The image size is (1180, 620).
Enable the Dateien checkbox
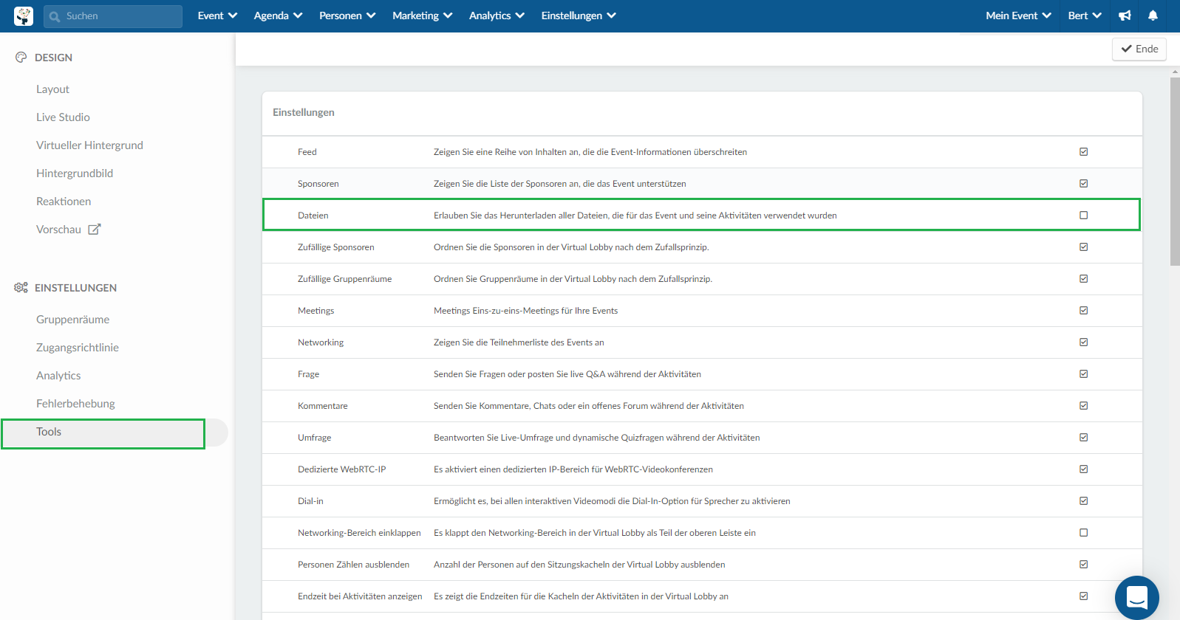coord(1083,216)
